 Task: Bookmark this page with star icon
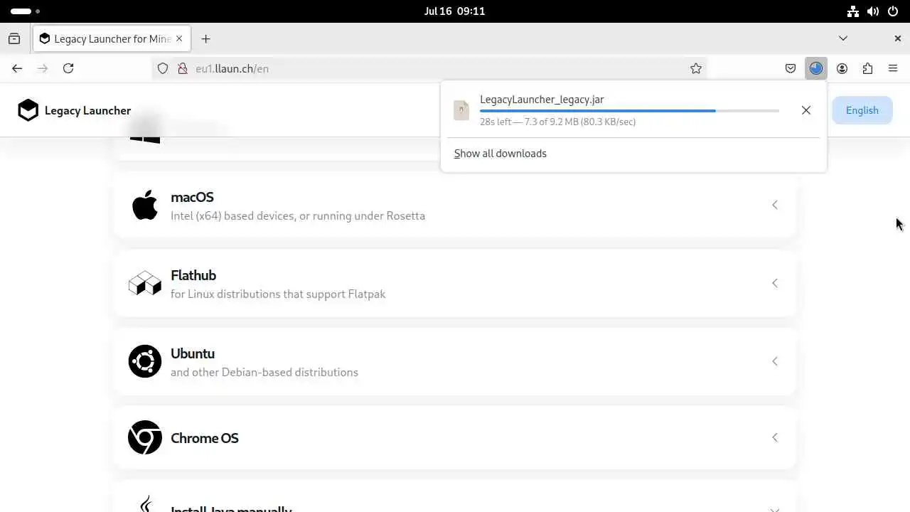696,68
